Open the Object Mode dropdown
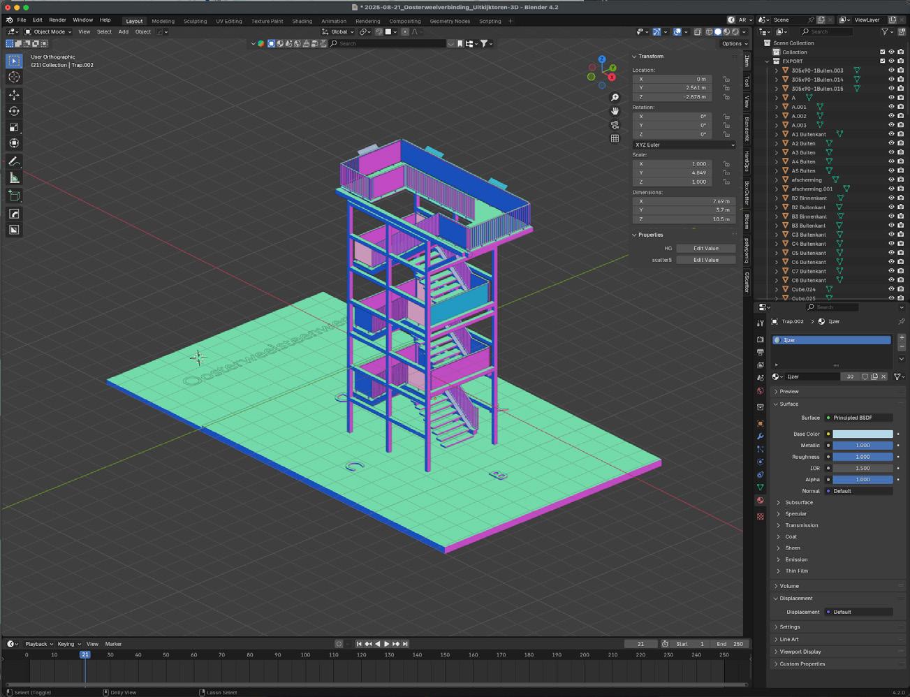 coord(48,31)
